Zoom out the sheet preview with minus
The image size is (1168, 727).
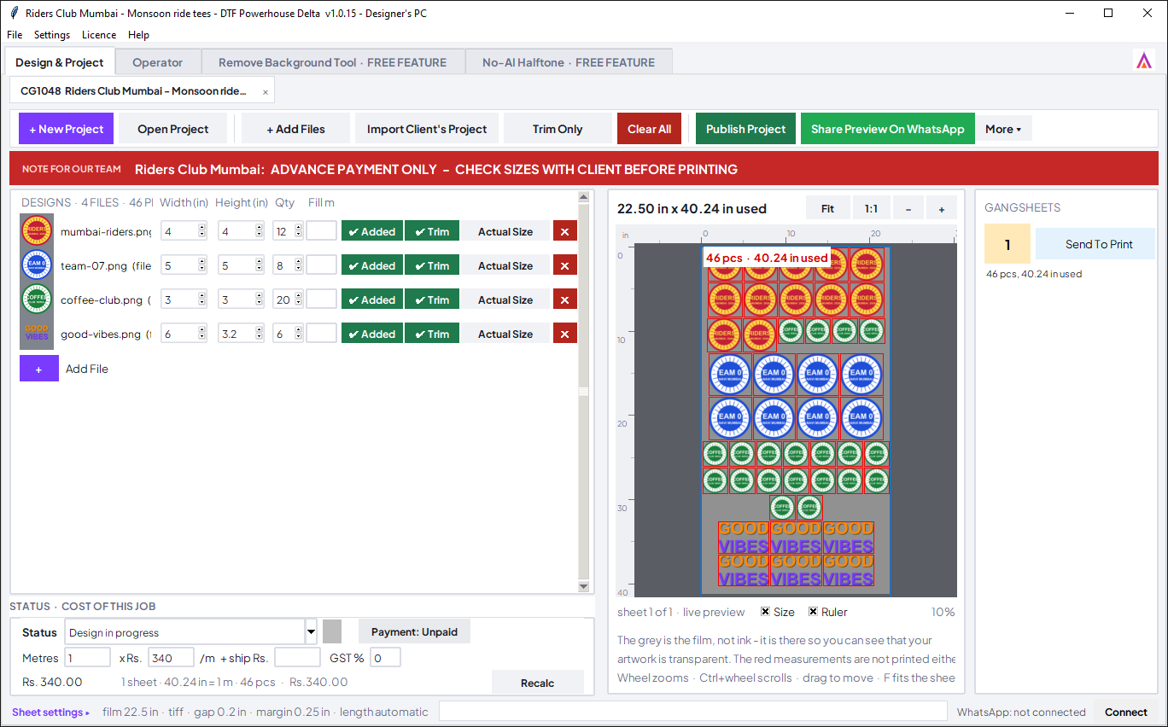click(908, 208)
